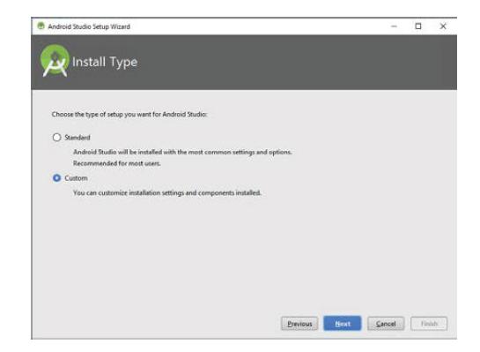
Task: Go back with the Previous button
Action: pyautogui.click(x=299, y=324)
